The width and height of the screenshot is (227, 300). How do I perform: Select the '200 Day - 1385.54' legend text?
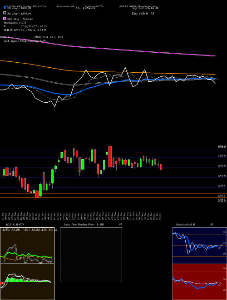pyautogui.click(x=20, y=19)
